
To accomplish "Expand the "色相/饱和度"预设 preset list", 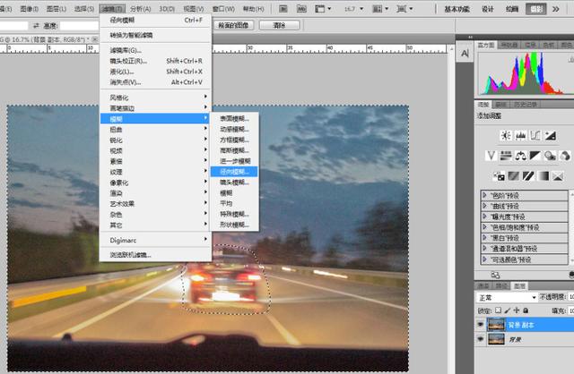I will pos(484,227).
